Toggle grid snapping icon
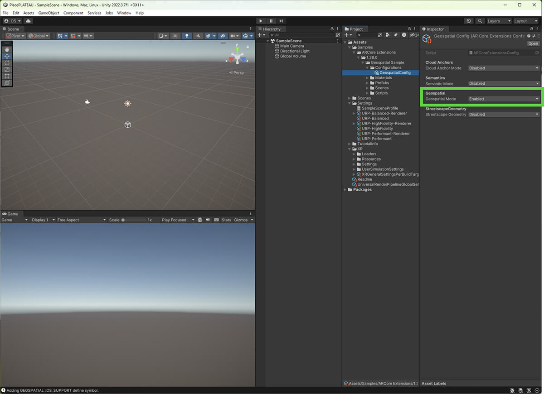Viewport: 544px width, 394px height. pos(74,36)
